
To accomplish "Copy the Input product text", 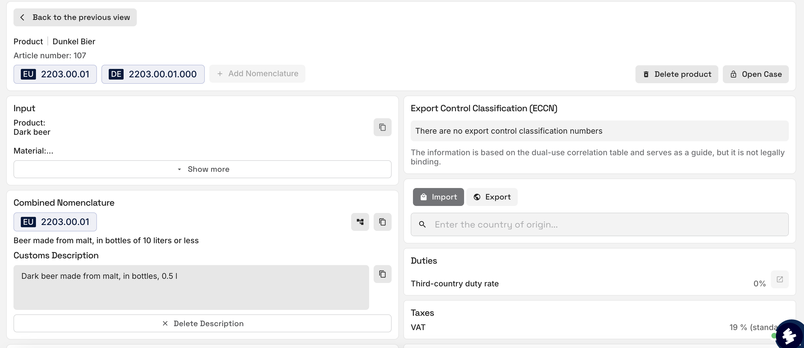I will pos(382,127).
